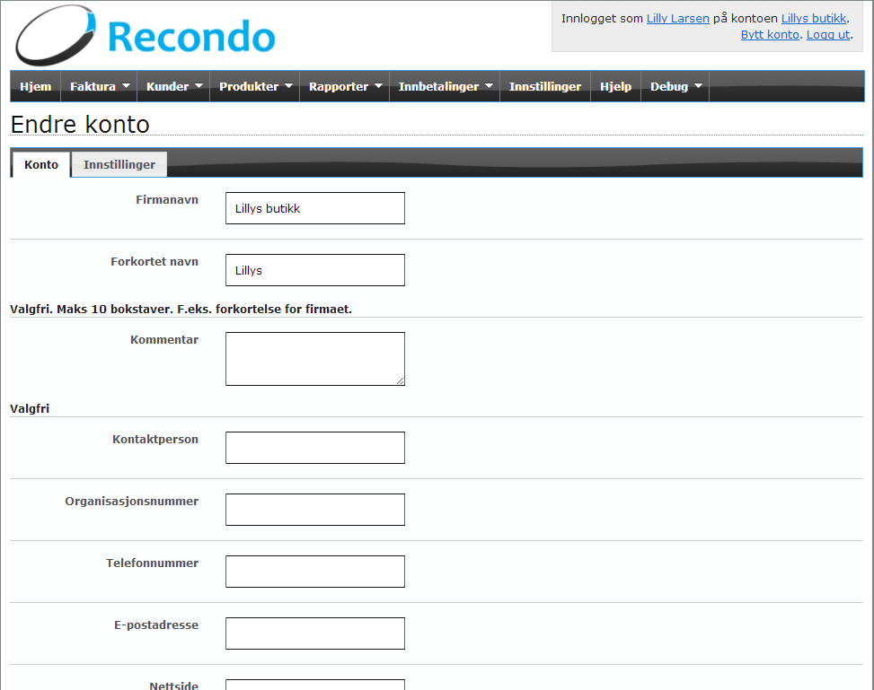Go to Hjem in navigation bar
This screenshot has height=690, width=874.
(x=36, y=87)
